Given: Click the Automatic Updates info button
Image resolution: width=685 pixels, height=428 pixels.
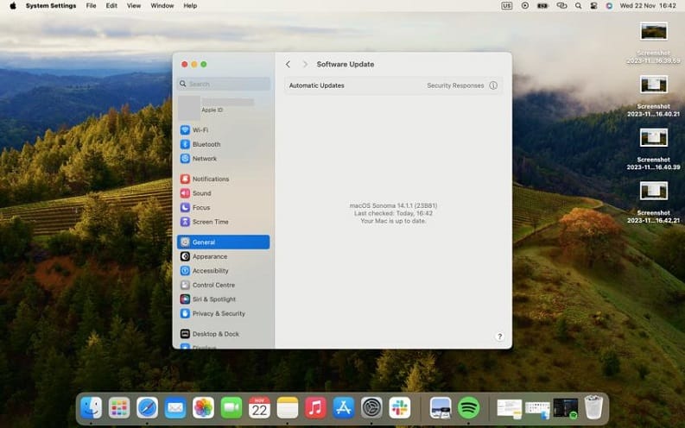Looking at the screenshot, I should tap(493, 85).
